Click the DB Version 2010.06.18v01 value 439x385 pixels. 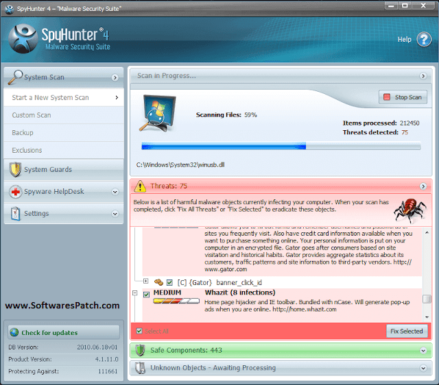click(x=97, y=347)
